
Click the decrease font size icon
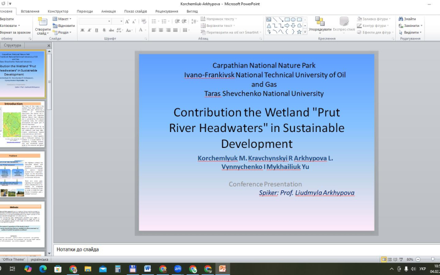click(x=134, y=21)
